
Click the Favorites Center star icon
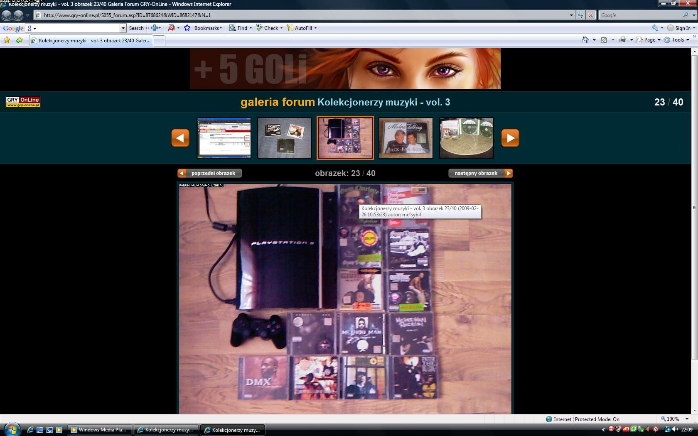coord(7,40)
